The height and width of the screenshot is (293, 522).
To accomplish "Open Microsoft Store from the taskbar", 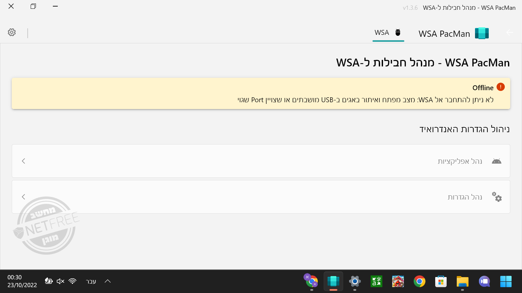I will tap(441, 282).
